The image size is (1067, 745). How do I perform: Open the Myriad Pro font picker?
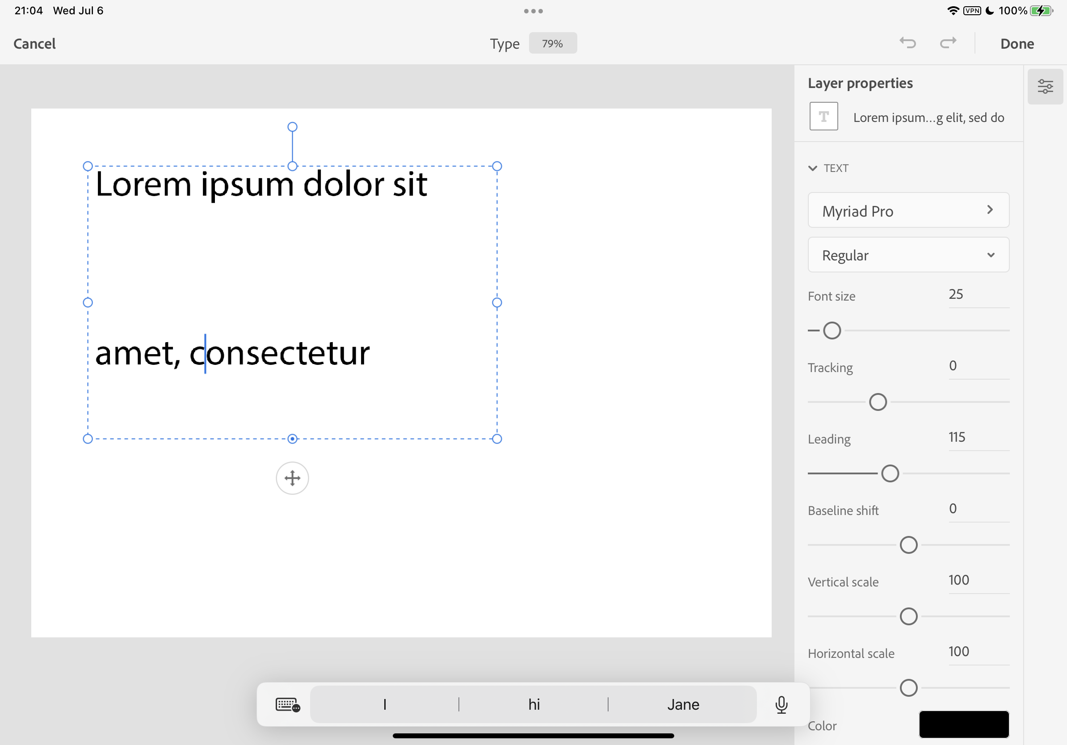[908, 210]
